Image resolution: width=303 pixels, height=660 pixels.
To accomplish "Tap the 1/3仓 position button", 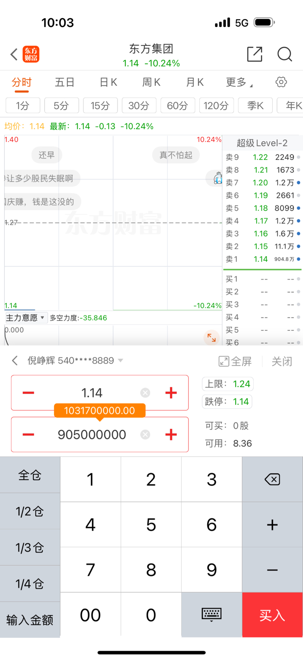I will 30,548.
